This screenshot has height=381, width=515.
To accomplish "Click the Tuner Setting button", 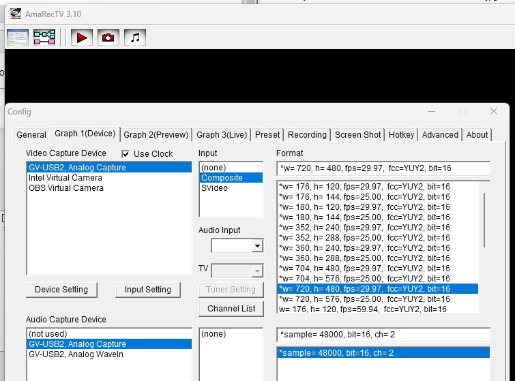I will click(231, 290).
